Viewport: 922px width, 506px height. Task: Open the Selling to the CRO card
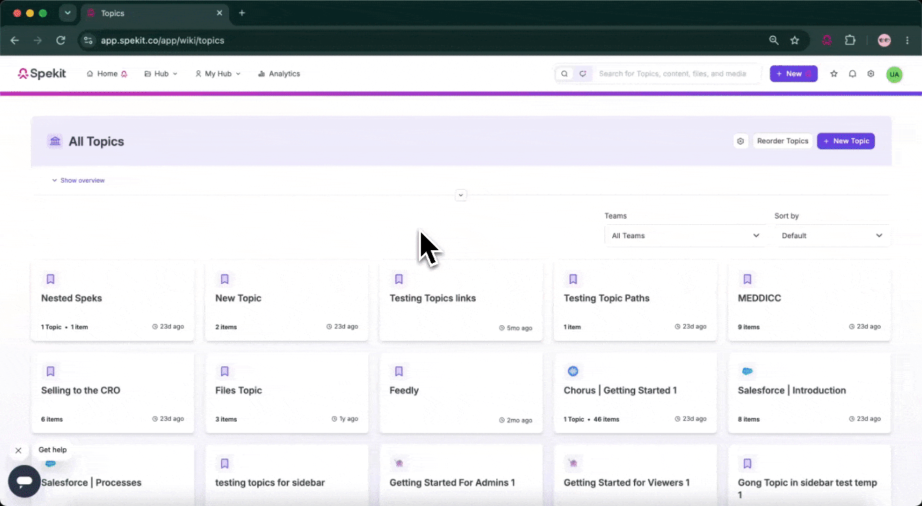112,393
